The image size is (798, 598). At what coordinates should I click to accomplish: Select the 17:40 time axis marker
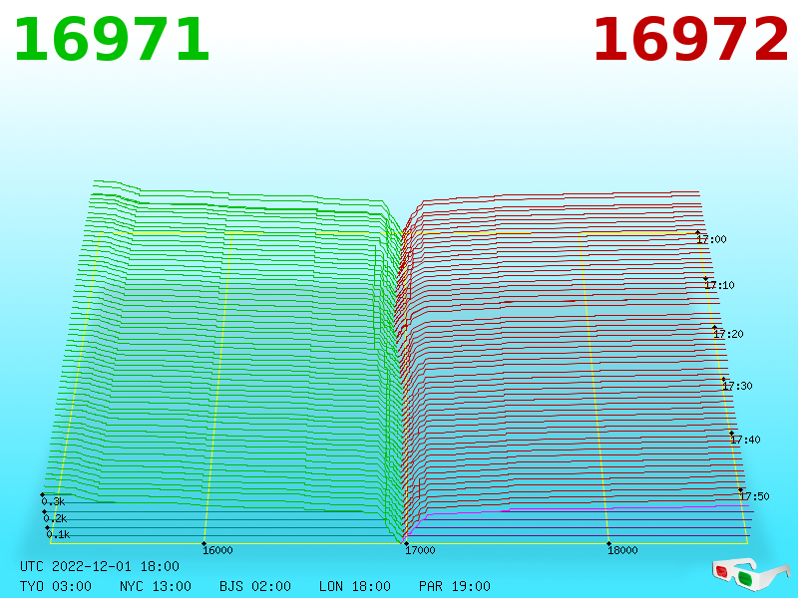745,440
